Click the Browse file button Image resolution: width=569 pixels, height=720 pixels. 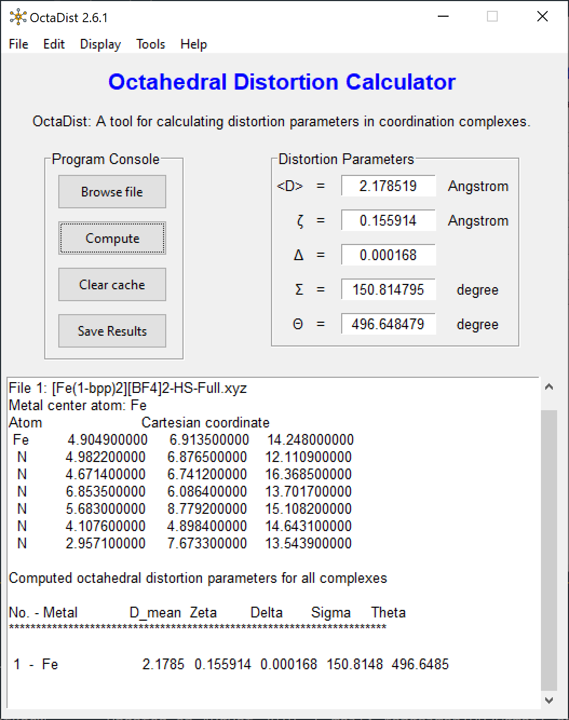click(x=112, y=192)
